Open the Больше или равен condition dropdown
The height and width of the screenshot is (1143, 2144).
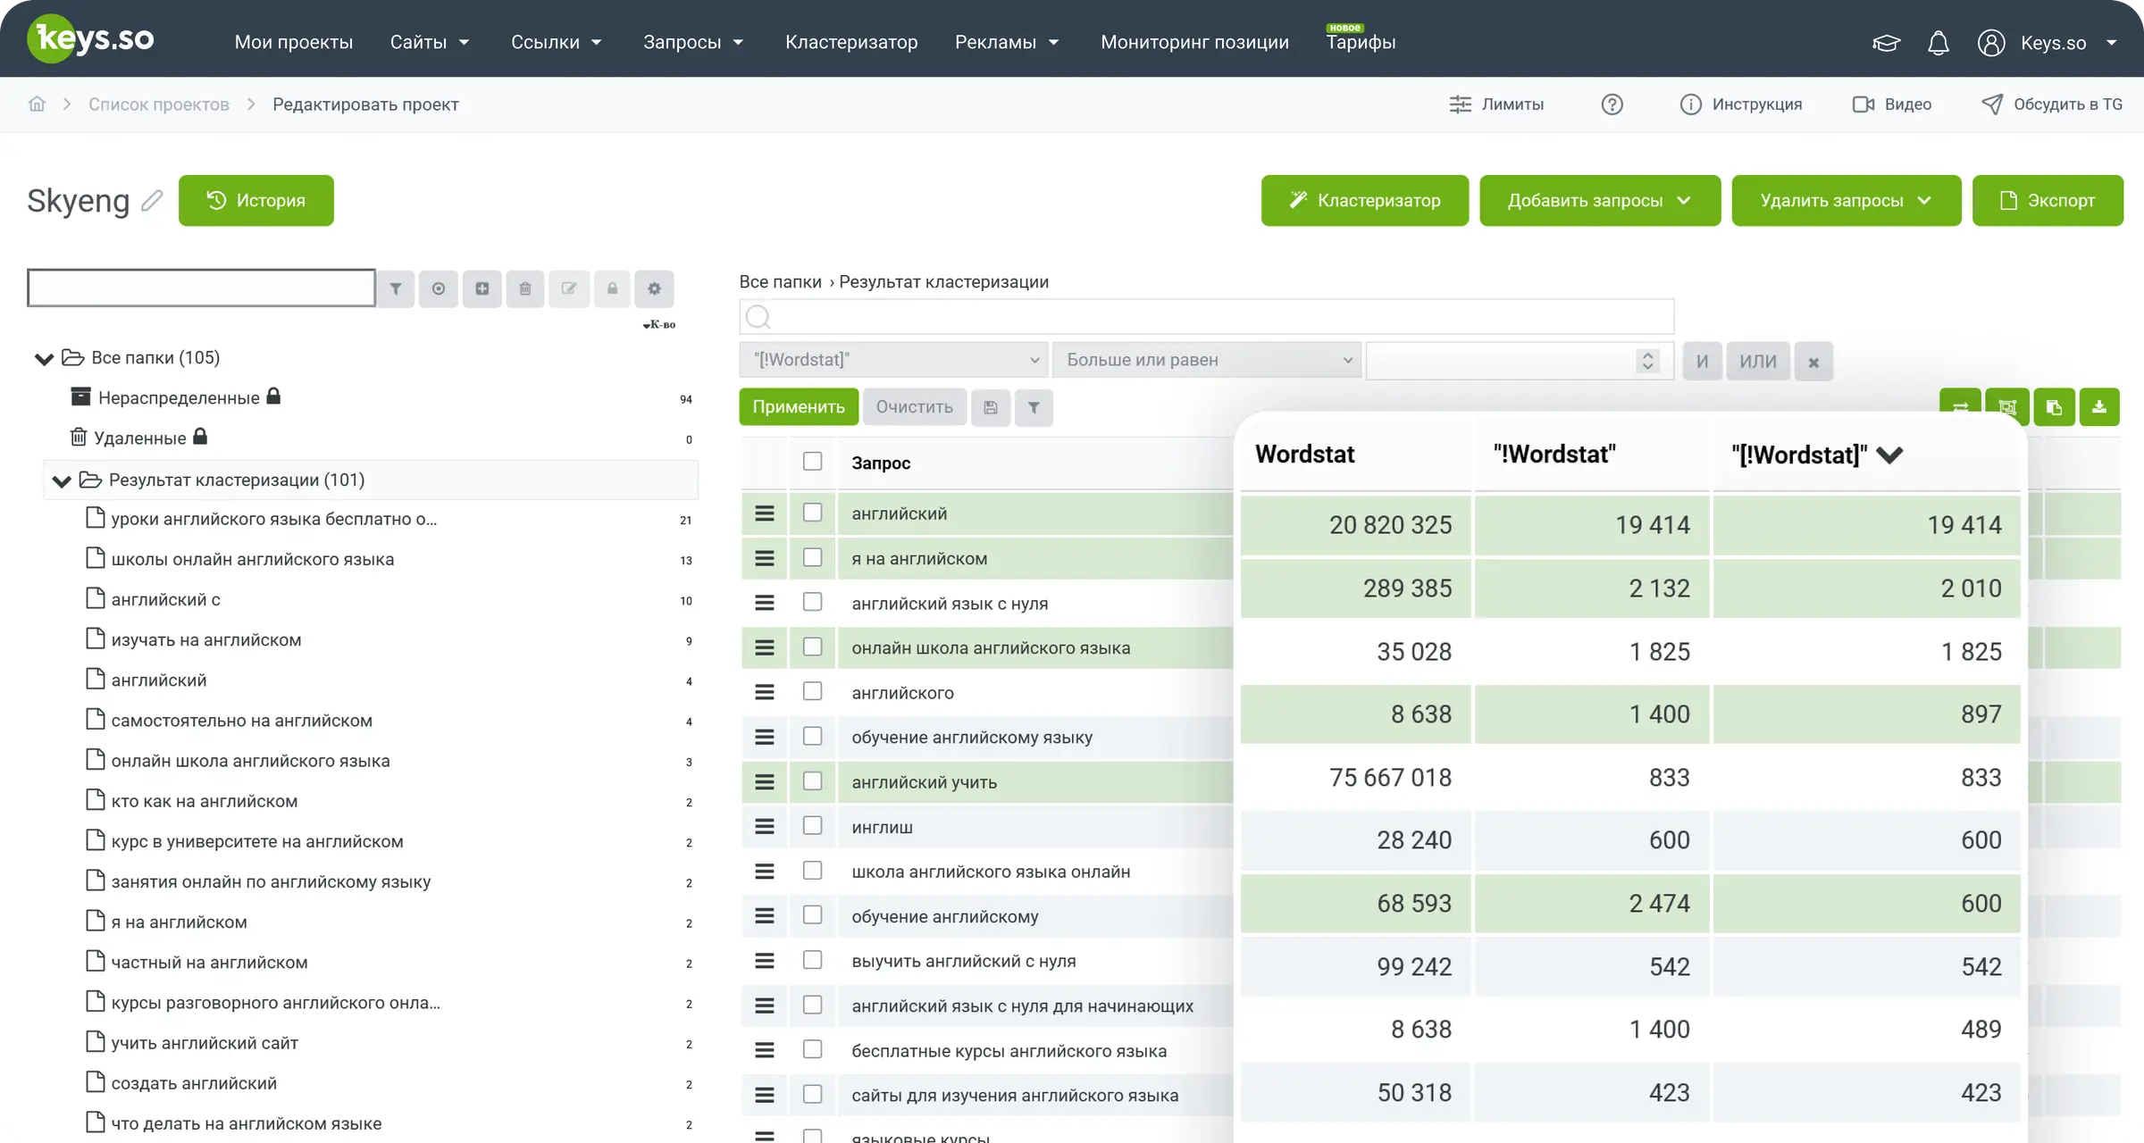1206,360
